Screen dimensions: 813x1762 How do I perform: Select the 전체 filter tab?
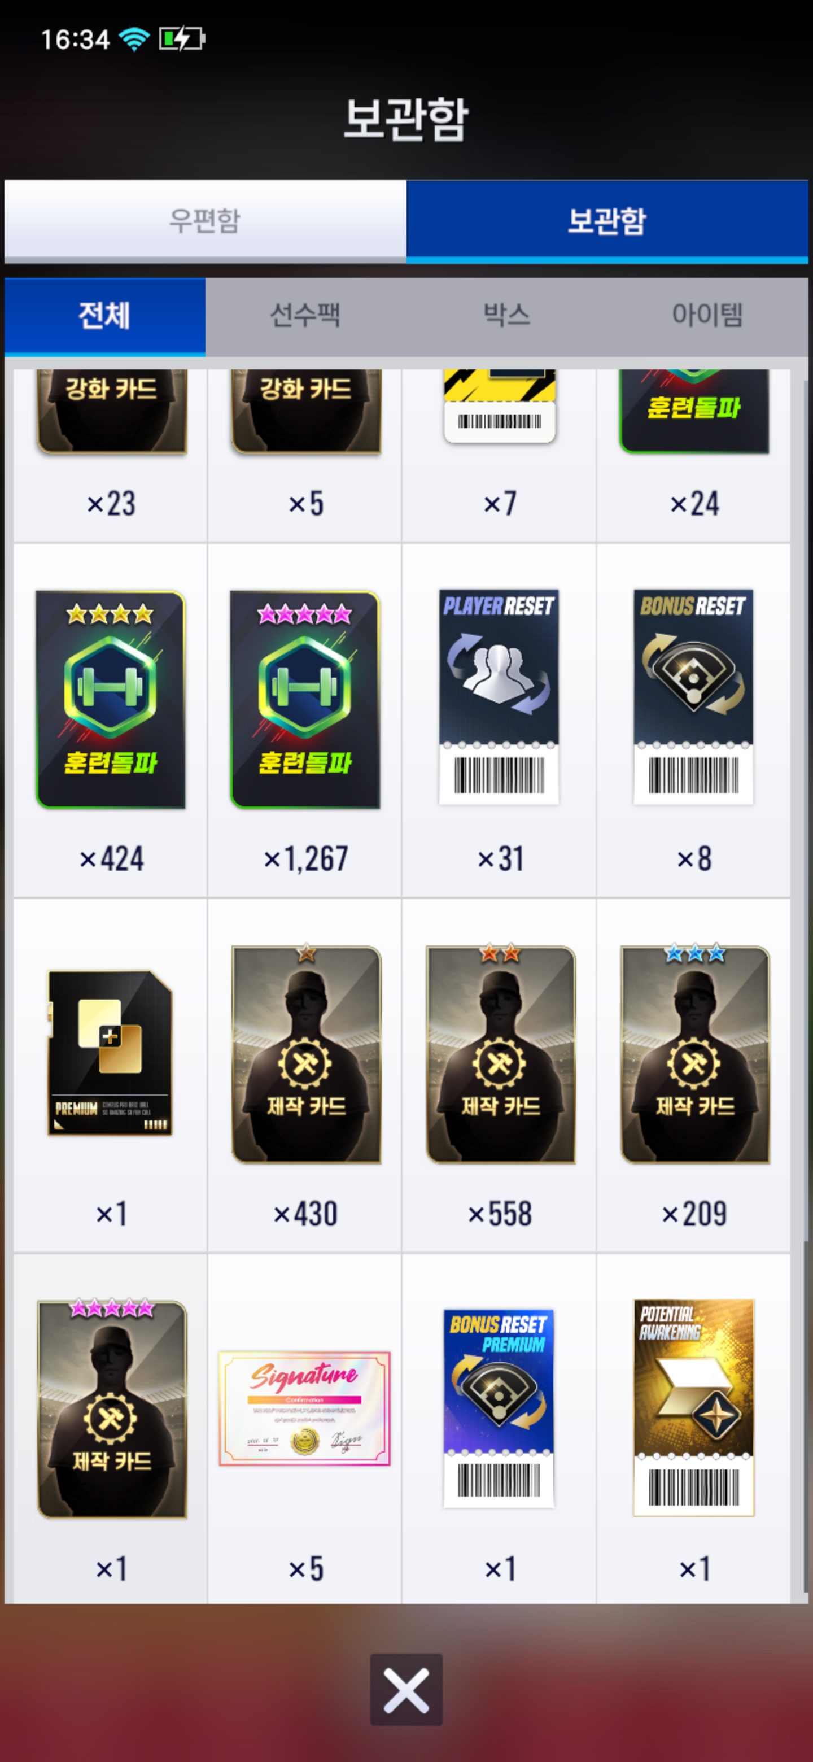click(x=104, y=315)
